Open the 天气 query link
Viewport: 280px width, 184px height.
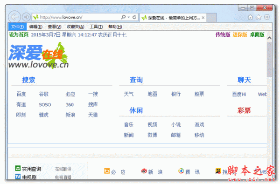click(x=129, y=94)
